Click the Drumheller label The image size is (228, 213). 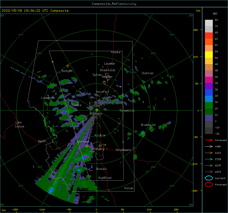pyautogui.click(x=148, y=125)
